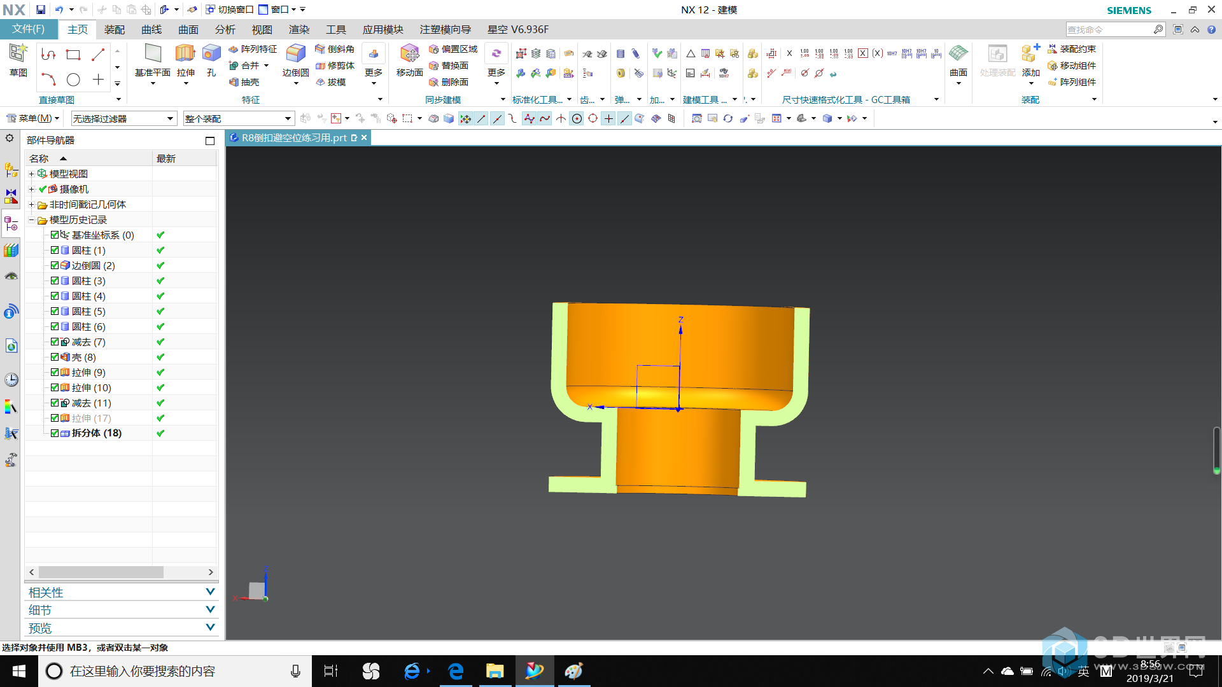Select the Delete Face (删除面) command
This screenshot has height=687, width=1222.
[x=449, y=82]
